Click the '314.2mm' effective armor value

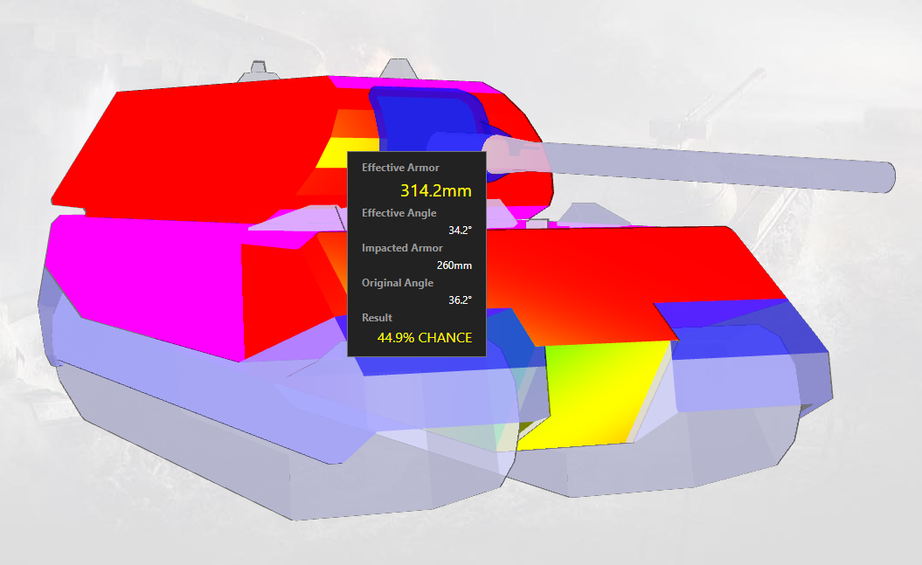436,190
